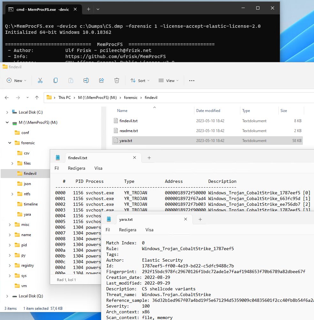Click forensic in the address breadcrumb

point(131,98)
